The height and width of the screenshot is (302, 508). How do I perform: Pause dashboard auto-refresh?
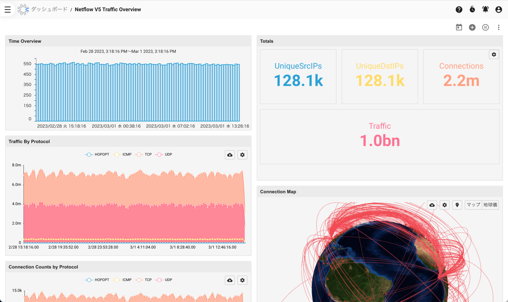tap(485, 27)
